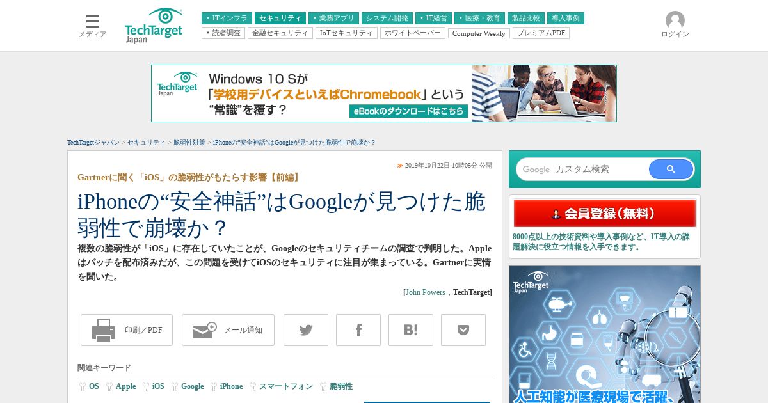Go to セキュリティ breadcrumb link
The image size is (768, 403).
[x=146, y=143]
